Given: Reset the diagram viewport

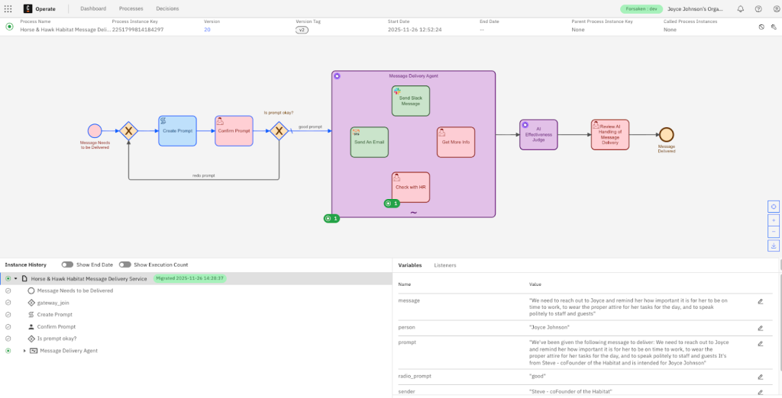Looking at the screenshot, I should pyautogui.click(x=774, y=207).
